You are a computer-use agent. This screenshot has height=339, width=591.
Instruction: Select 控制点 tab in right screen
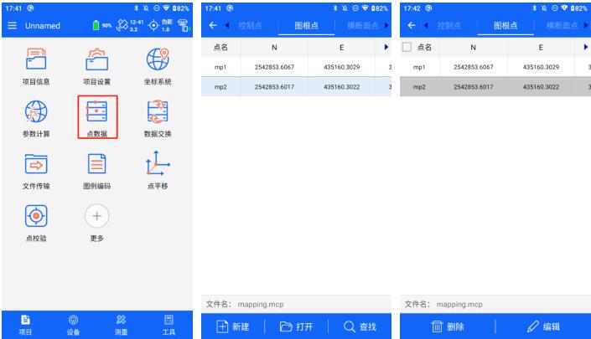448,26
